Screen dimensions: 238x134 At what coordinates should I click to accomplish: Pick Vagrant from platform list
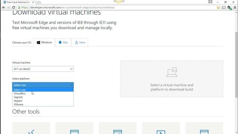pos(43,97)
